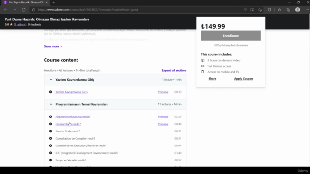Collapse the Yazılım Kavramlarına Giriş section

51,80
